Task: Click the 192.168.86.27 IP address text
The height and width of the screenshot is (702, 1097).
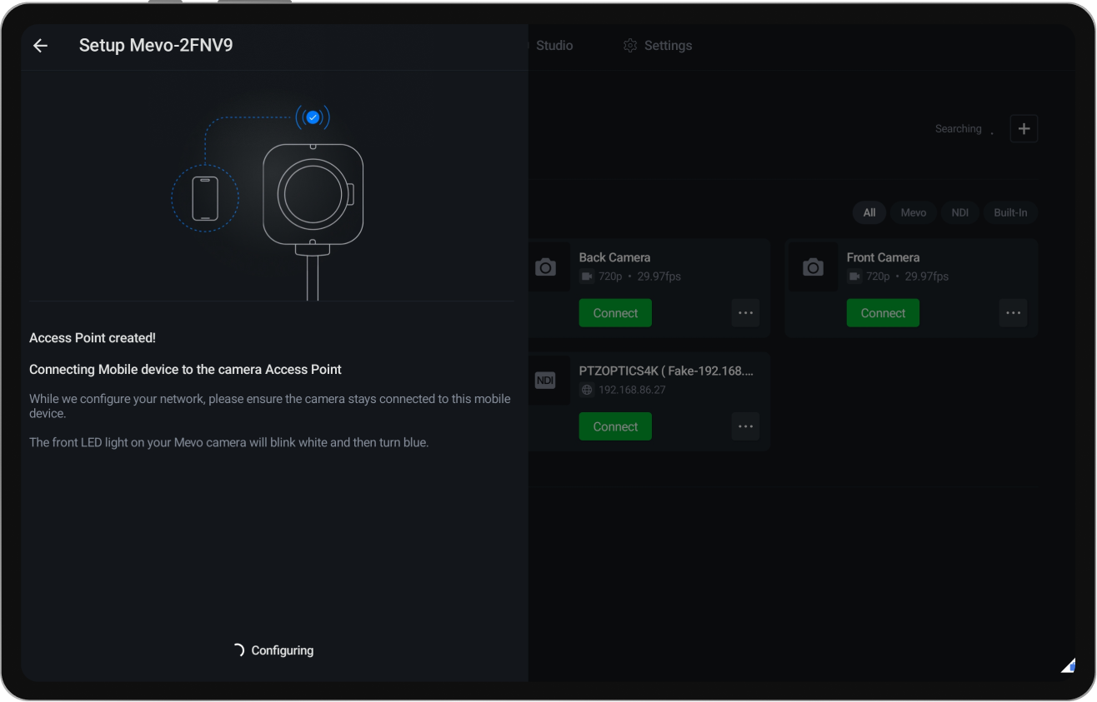Action: [632, 390]
